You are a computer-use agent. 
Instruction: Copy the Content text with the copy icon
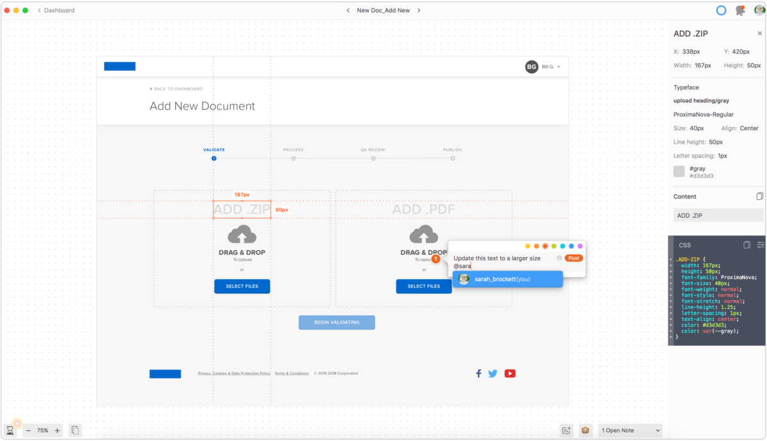point(759,196)
